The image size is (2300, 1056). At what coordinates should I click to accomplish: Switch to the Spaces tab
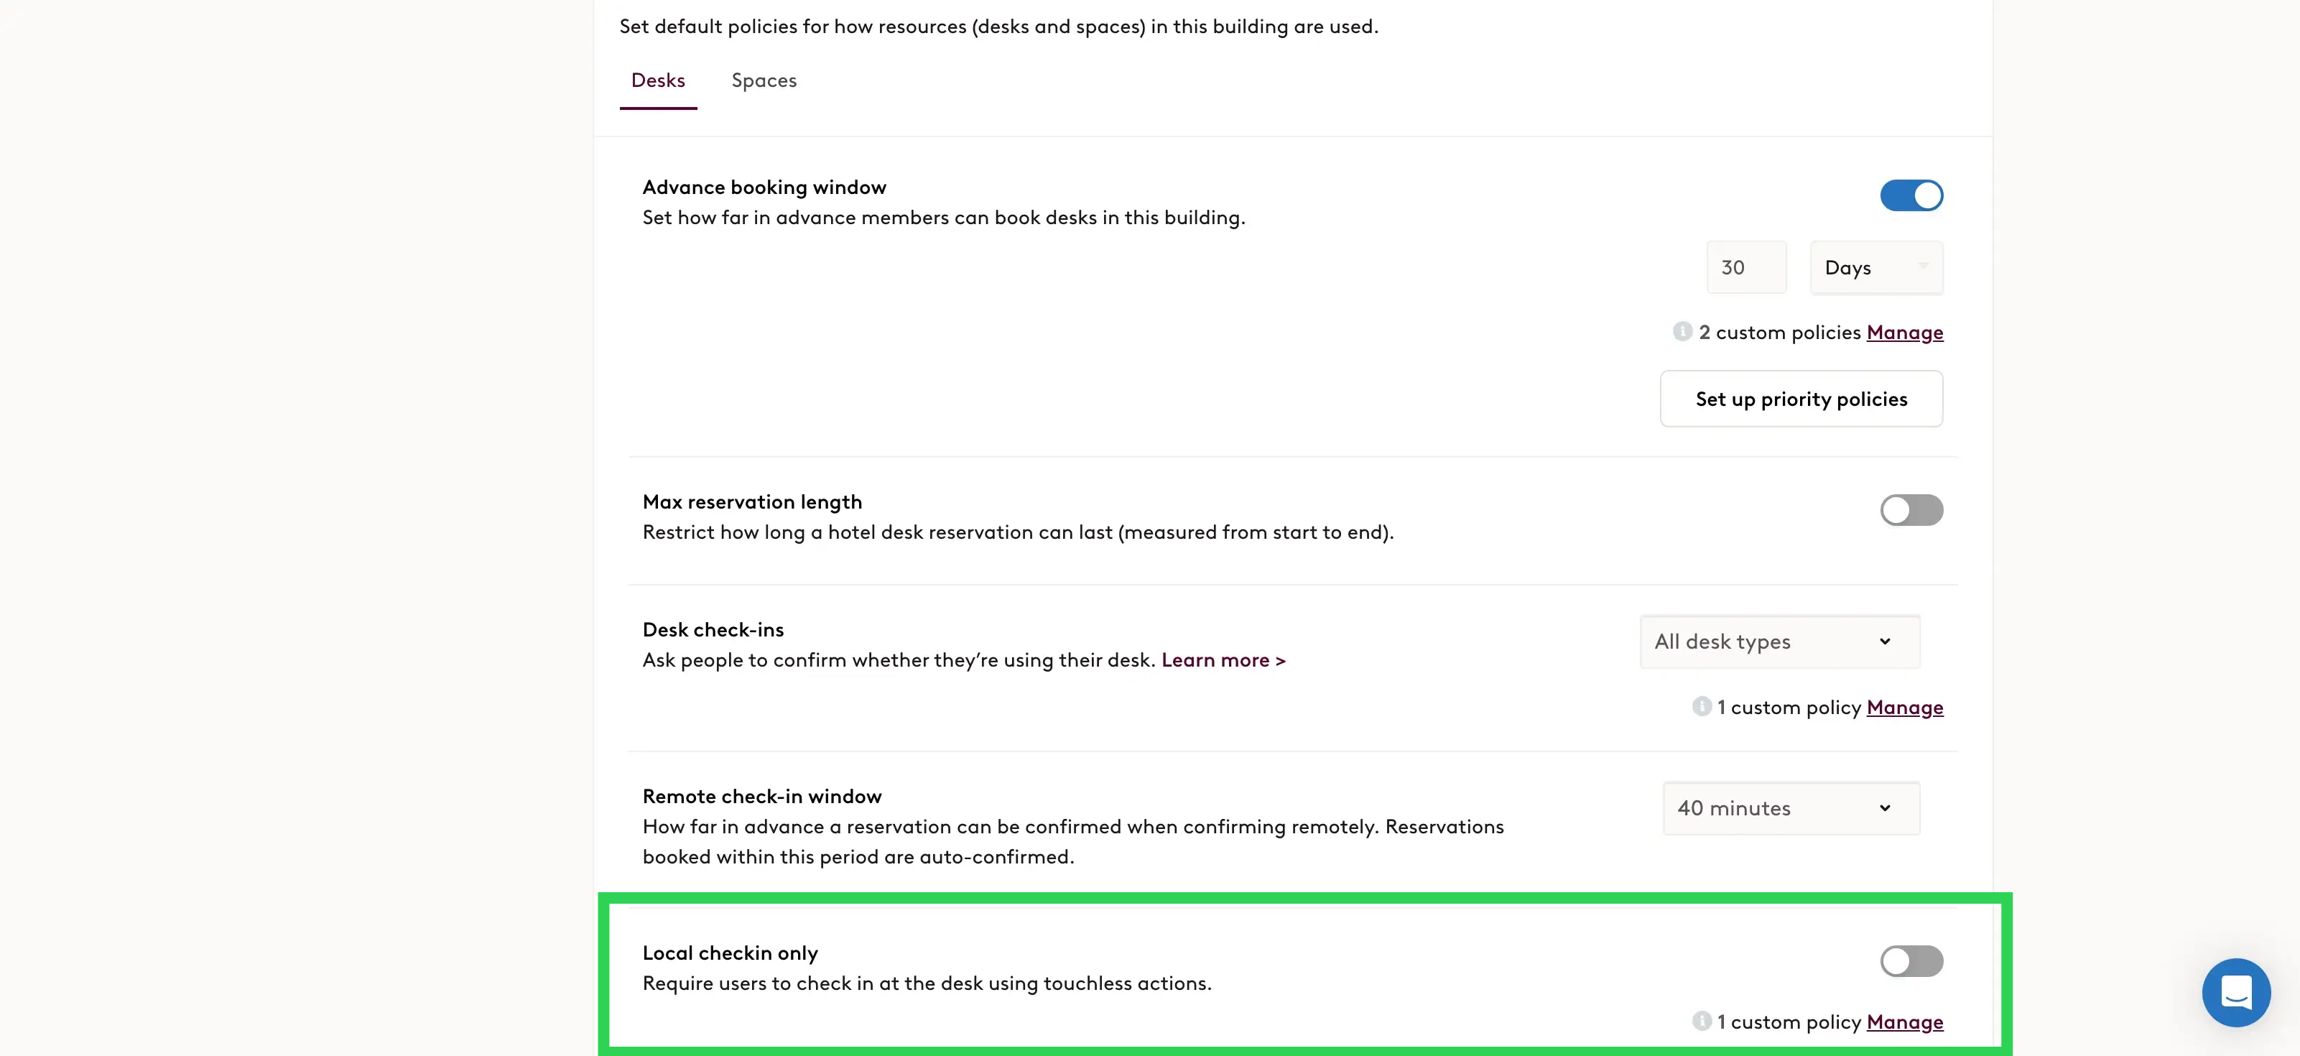[764, 80]
